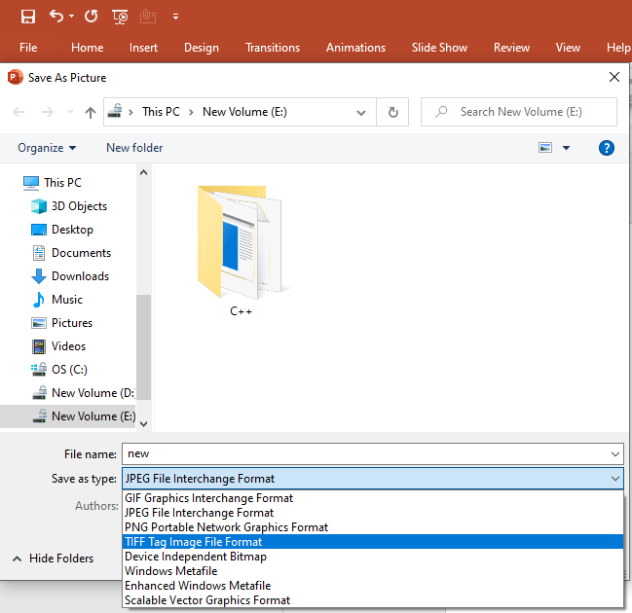632x613 pixels.
Task: Click the New folder button
Action: [134, 148]
